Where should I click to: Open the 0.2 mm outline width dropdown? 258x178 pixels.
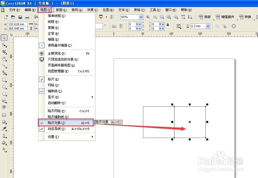[x=208, y=26]
